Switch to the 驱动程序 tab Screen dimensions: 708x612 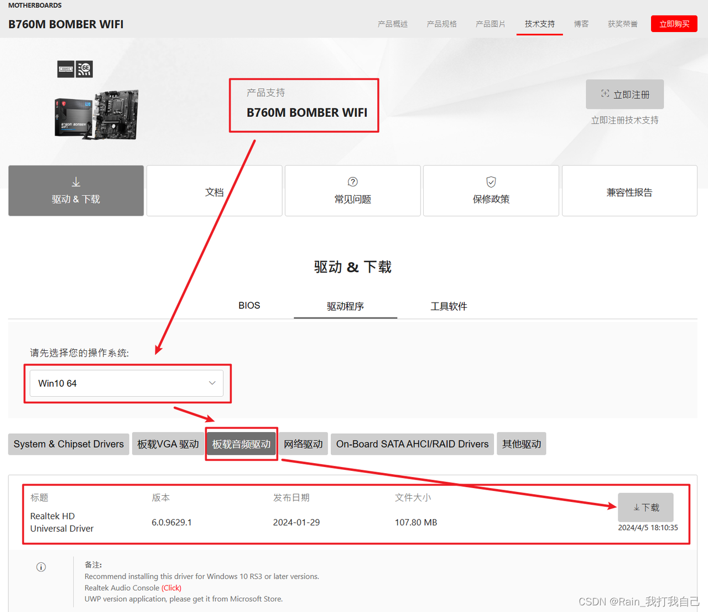click(x=346, y=306)
